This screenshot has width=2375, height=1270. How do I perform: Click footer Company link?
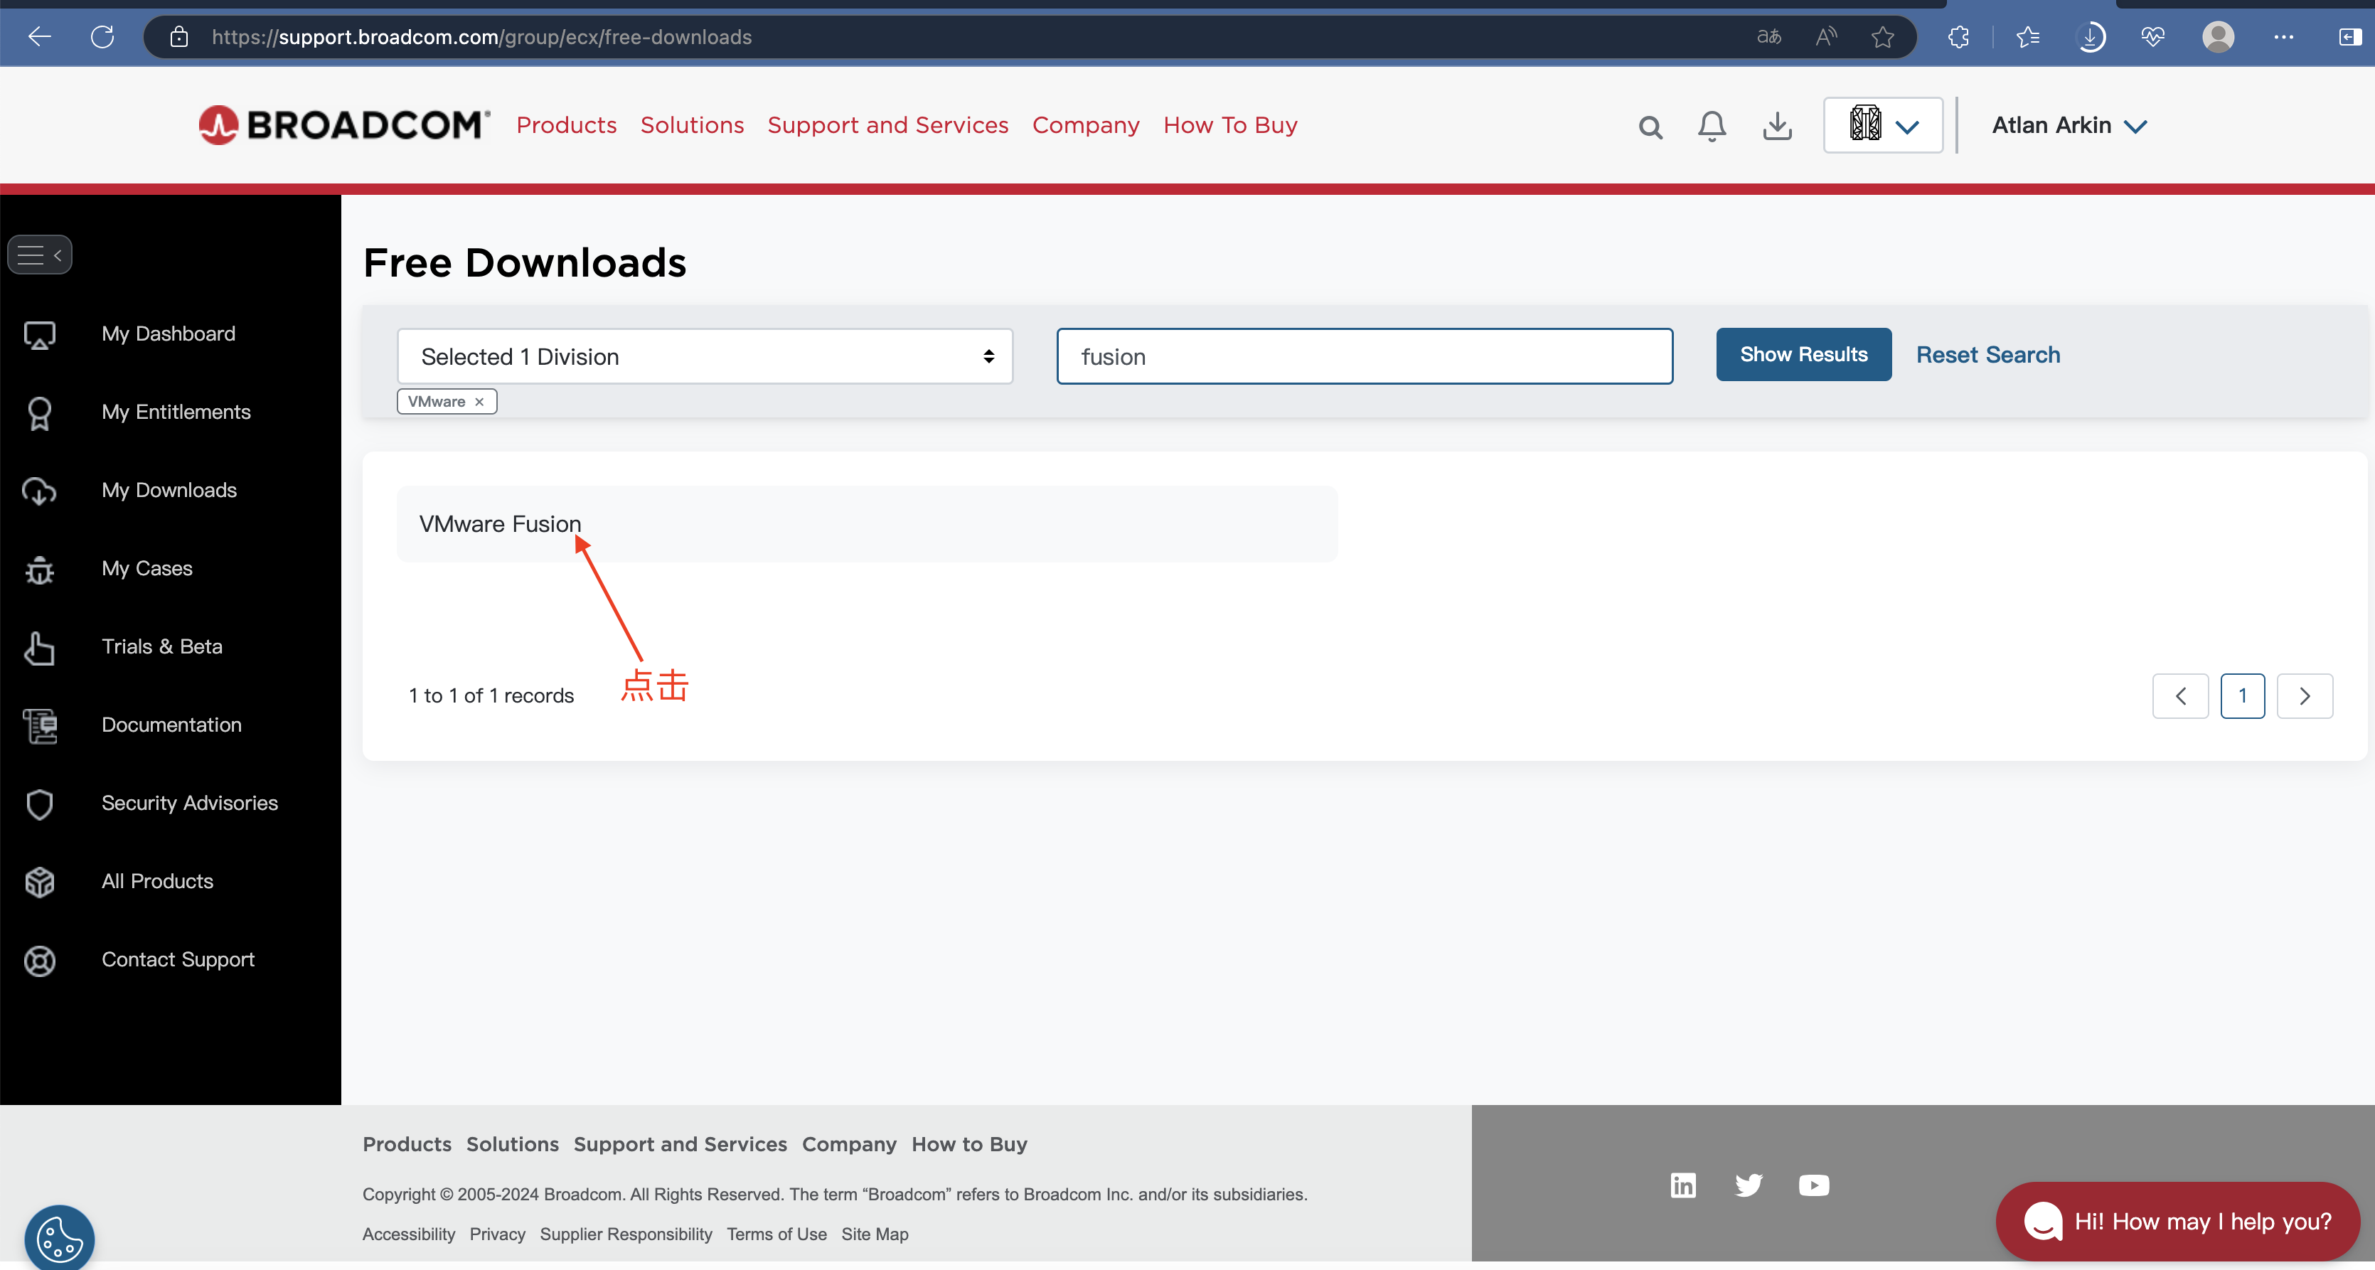click(849, 1143)
